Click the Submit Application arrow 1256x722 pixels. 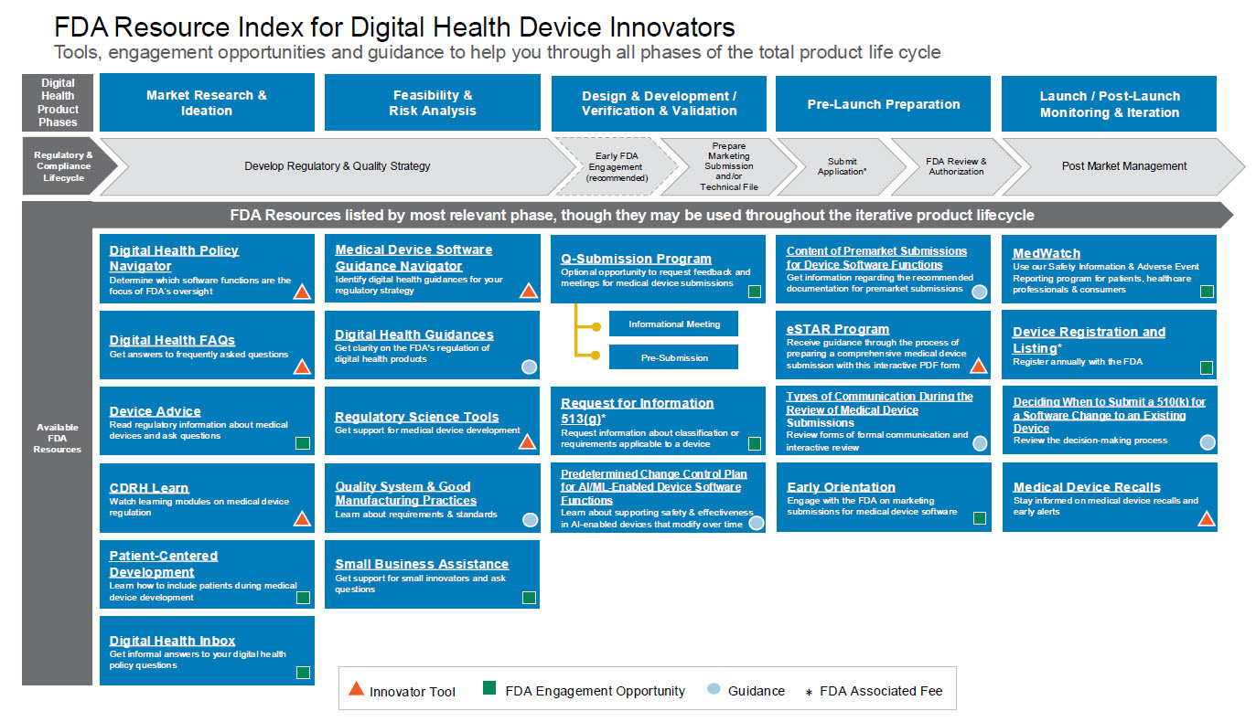[x=842, y=166]
